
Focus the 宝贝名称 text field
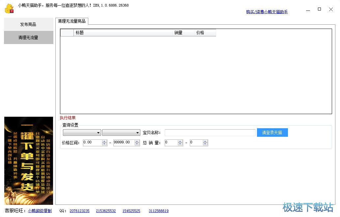(x=210, y=133)
